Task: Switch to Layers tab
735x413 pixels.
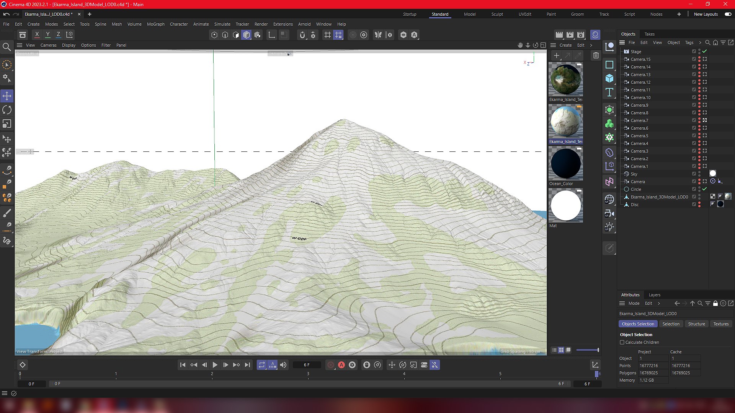Action: pyautogui.click(x=655, y=295)
